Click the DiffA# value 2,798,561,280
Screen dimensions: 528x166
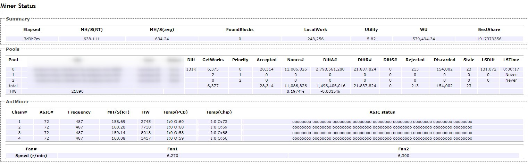(x=329, y=69)
